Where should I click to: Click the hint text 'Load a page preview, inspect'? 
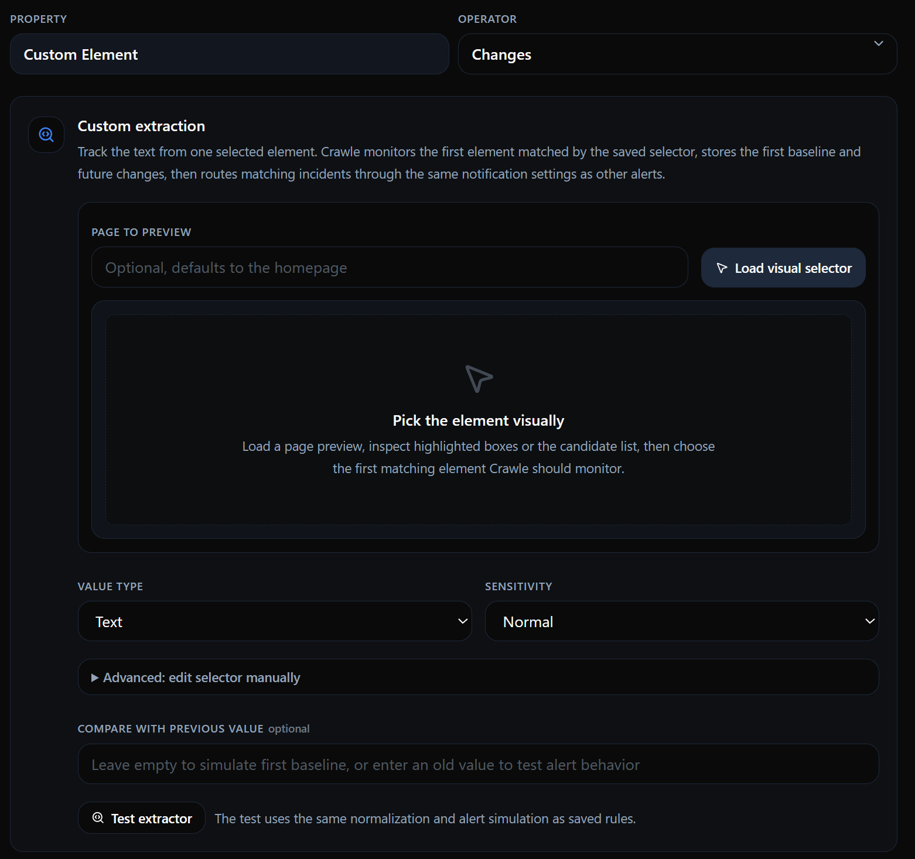pyautogui.click(x=479, y=457)
